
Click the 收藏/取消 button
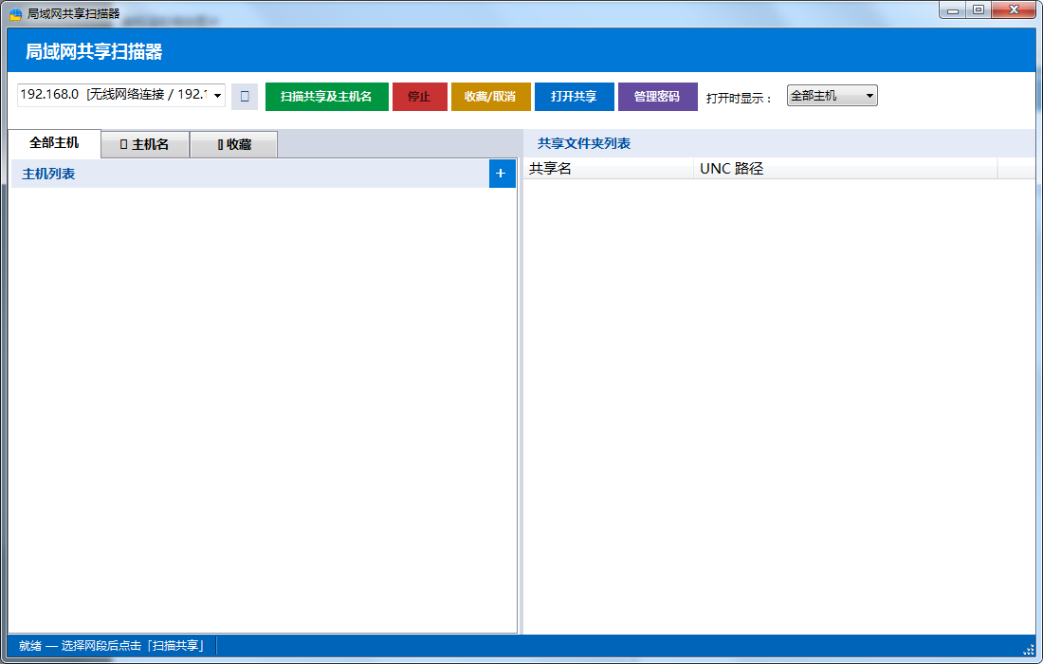point(490,97)
